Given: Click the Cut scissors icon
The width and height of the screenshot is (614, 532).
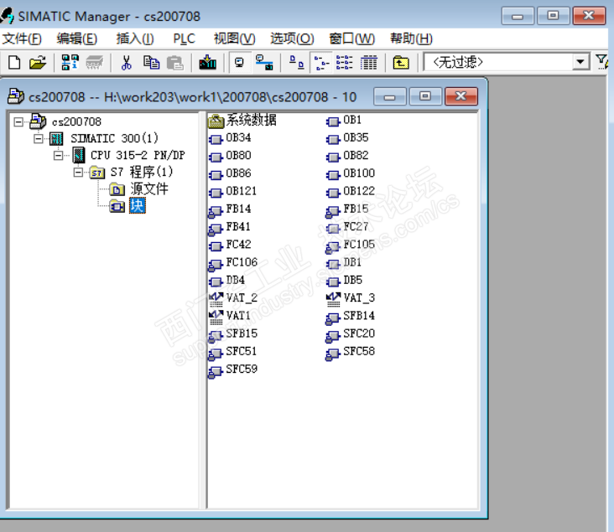Looking at the screenshot, I should coord(126,62).
